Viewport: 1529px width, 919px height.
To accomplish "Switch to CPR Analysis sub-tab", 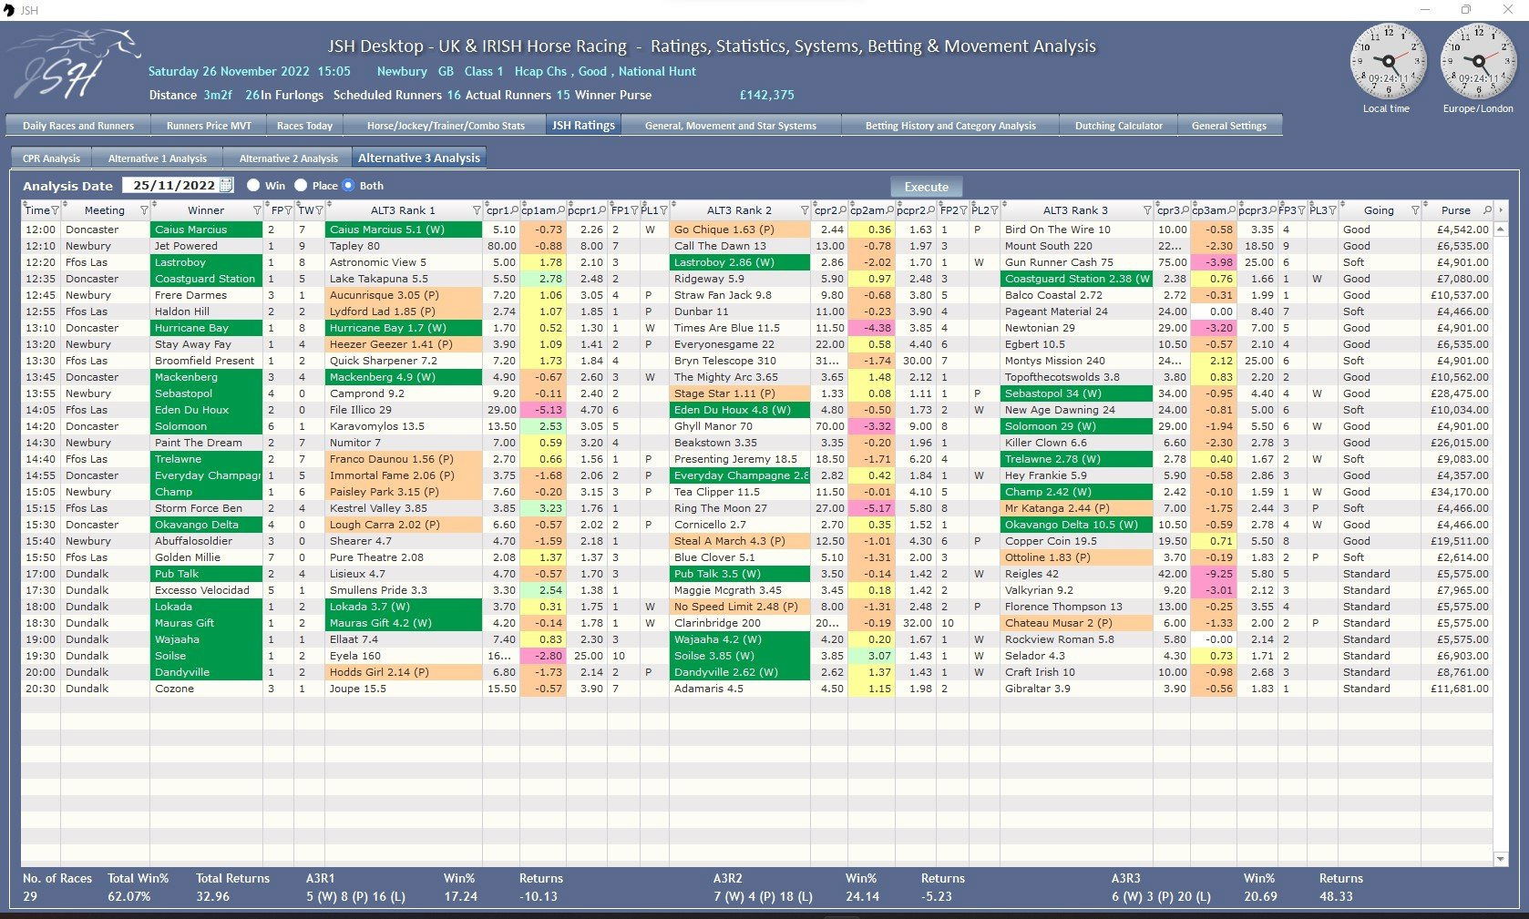I will coord(51,158).
